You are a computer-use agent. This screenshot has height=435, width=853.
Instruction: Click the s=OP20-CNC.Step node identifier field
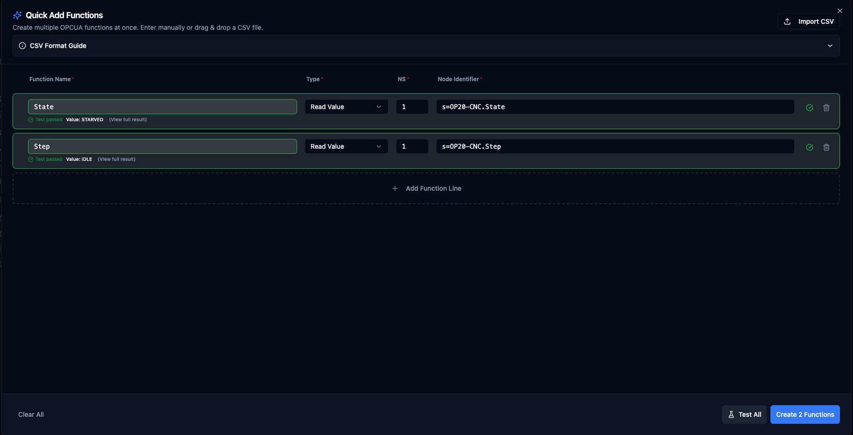(x=615, y=146)
